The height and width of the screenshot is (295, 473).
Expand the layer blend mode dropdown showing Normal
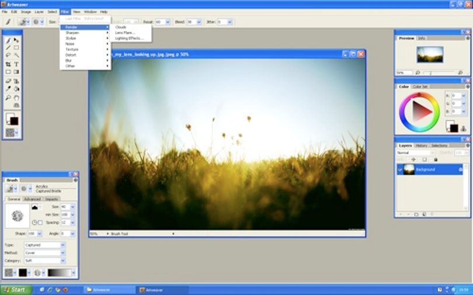416,152
